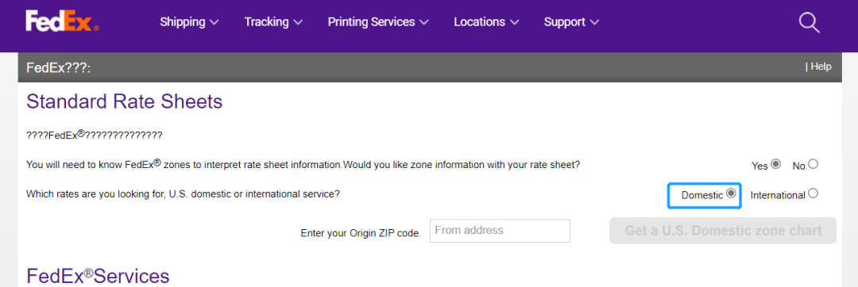
Task: Open the Help link
Action: coord(821,67)
